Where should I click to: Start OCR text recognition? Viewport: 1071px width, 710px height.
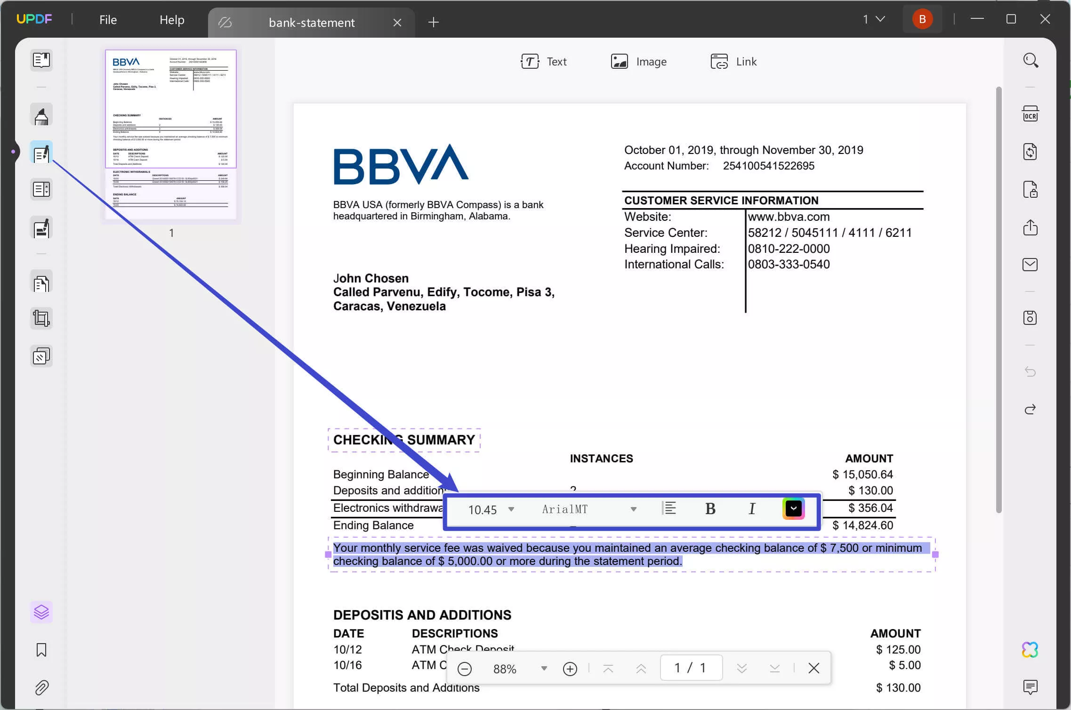(x=1031, y=114)
